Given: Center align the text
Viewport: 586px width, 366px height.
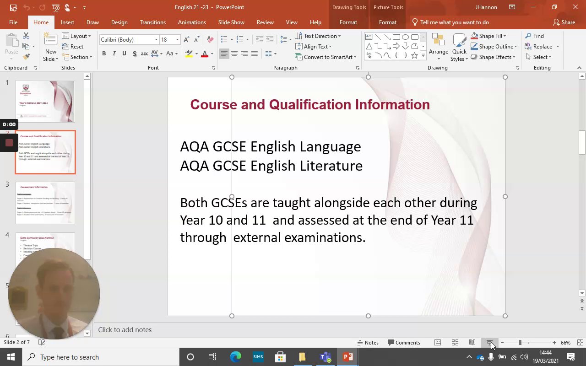Looking at the screenshot, I should coord(234,54).
